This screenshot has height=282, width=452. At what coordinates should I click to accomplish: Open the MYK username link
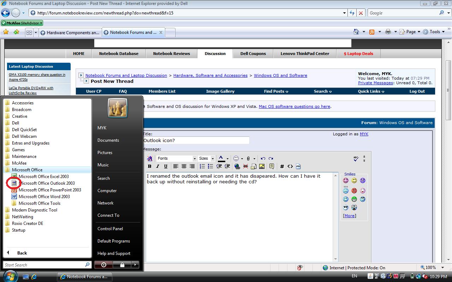(364, 134)
